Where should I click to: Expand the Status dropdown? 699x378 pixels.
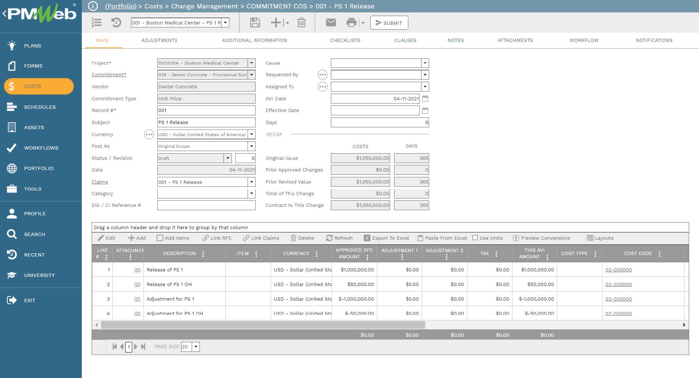click(228, 158)
